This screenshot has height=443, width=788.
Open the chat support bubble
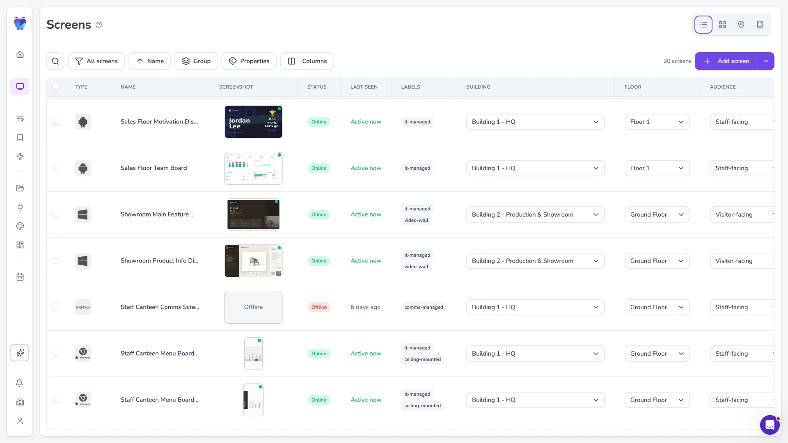(770, 425)
